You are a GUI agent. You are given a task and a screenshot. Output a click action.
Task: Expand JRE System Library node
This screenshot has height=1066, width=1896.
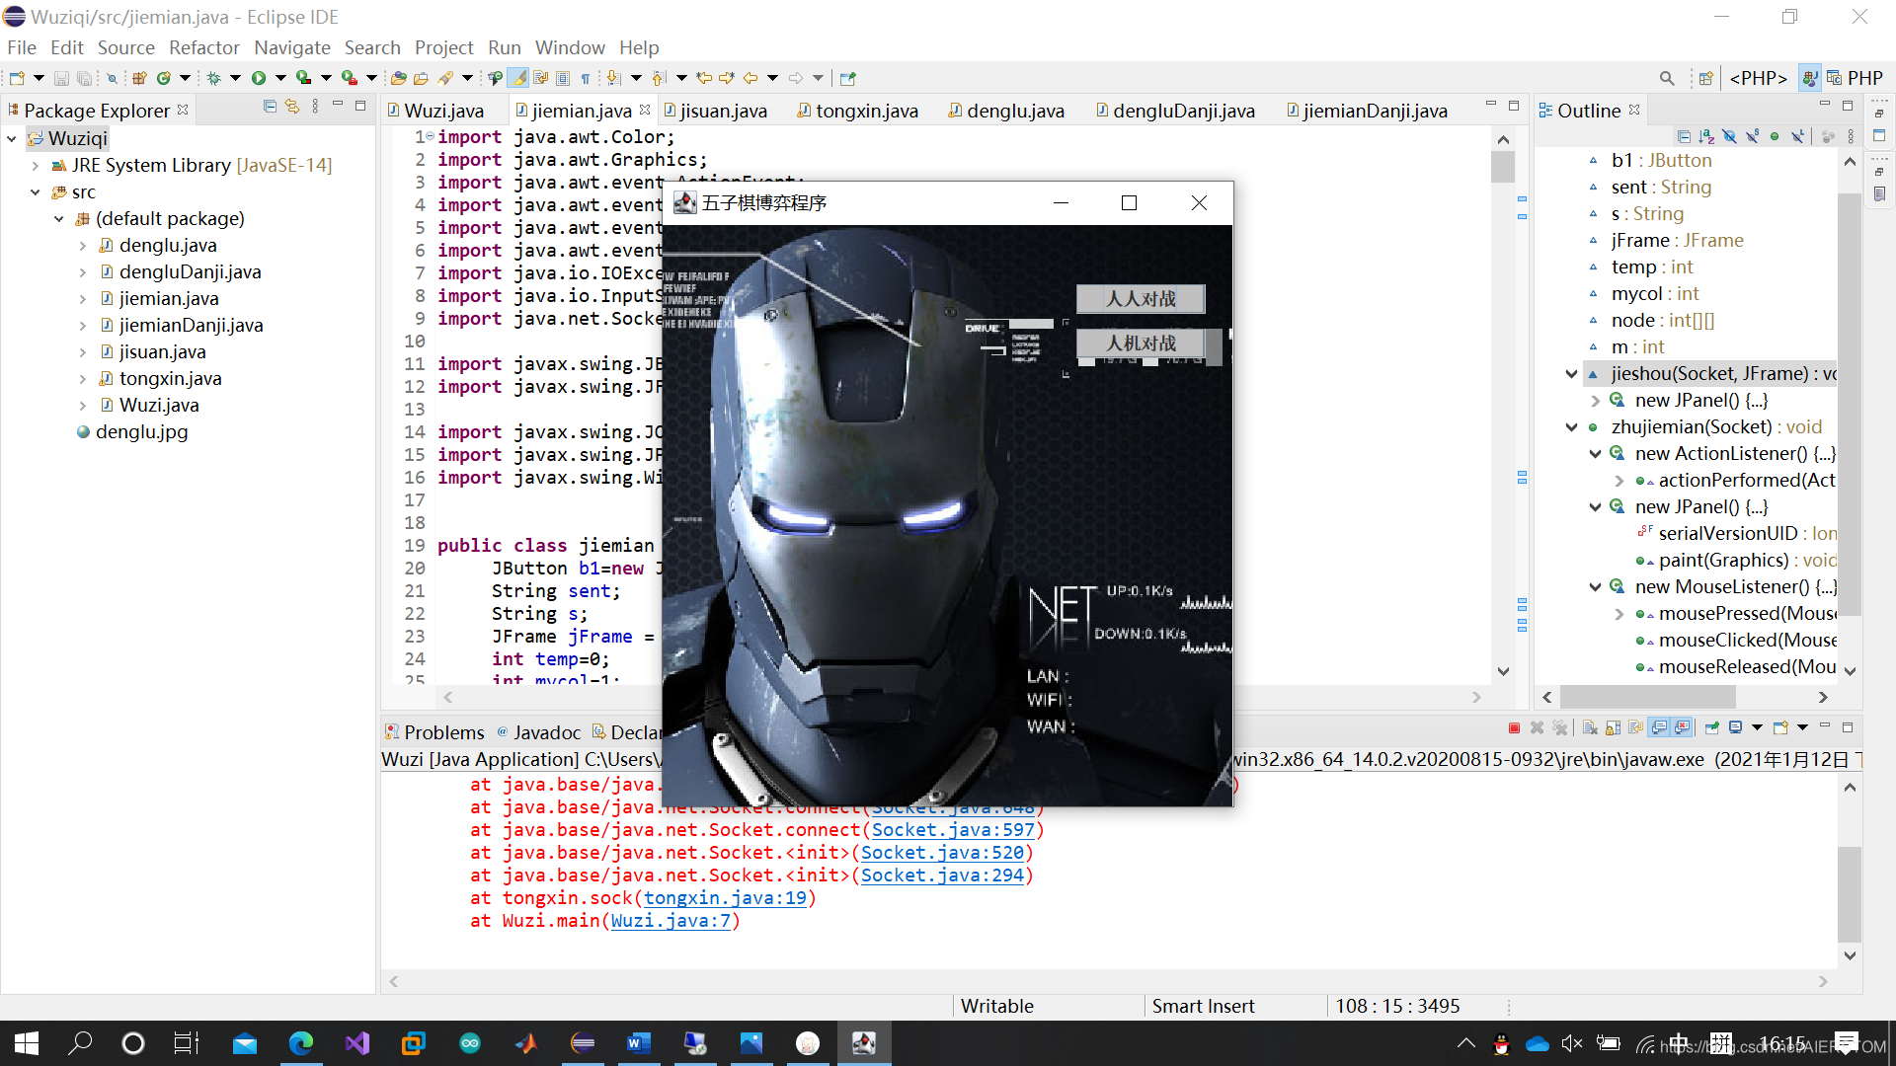[36, 166]
